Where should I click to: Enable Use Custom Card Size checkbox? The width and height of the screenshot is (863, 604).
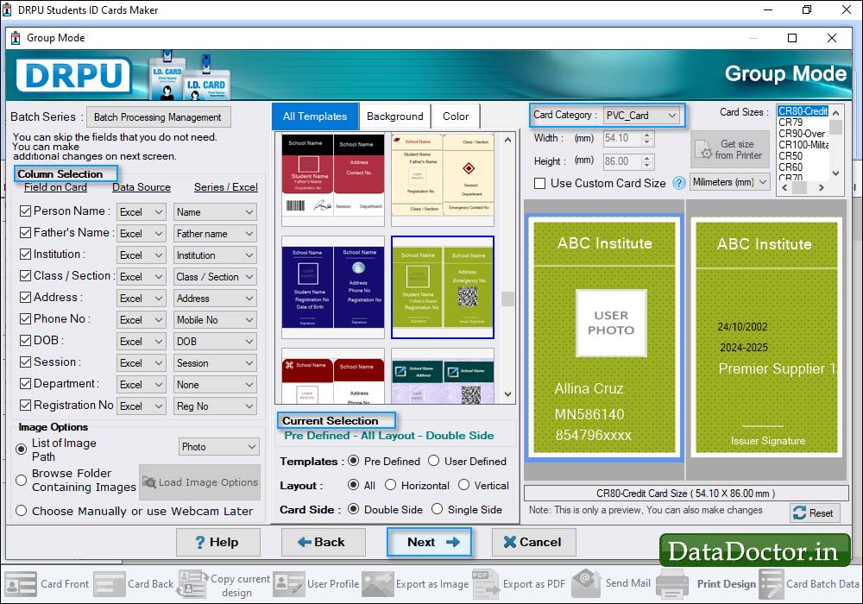540,183
